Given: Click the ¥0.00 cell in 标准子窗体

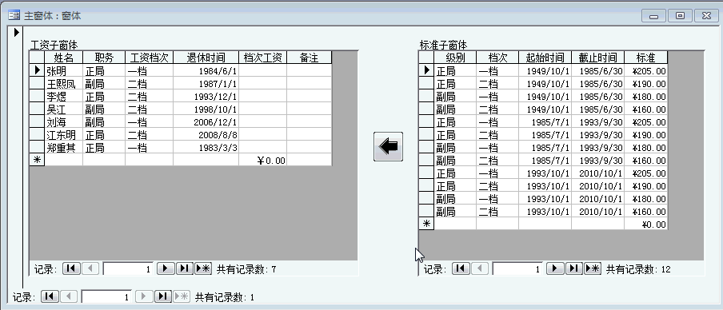Looking at the screenshot, I should (x=645, y=224).
